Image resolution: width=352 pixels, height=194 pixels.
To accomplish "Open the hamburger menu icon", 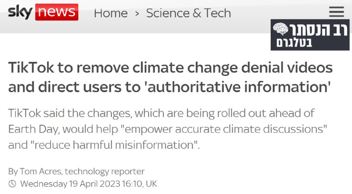I will 336,12.
